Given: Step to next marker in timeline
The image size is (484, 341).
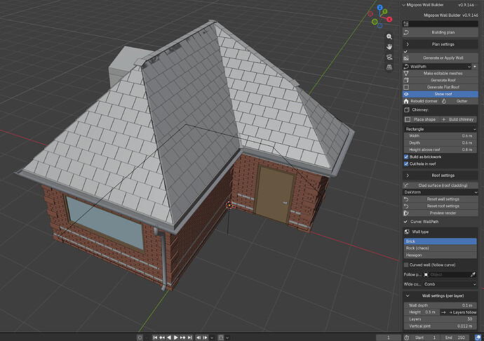Looking at the screenshot, I should (206, 337).
